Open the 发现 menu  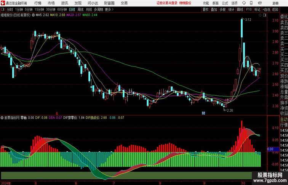pyautogui.click(x=78, y=3)
